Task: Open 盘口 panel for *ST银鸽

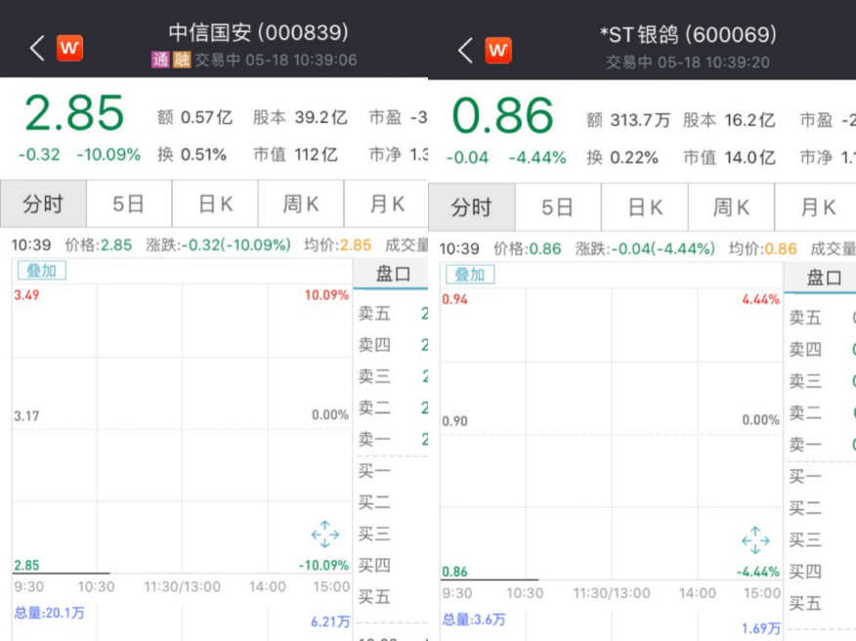Action: click(821, 278)
